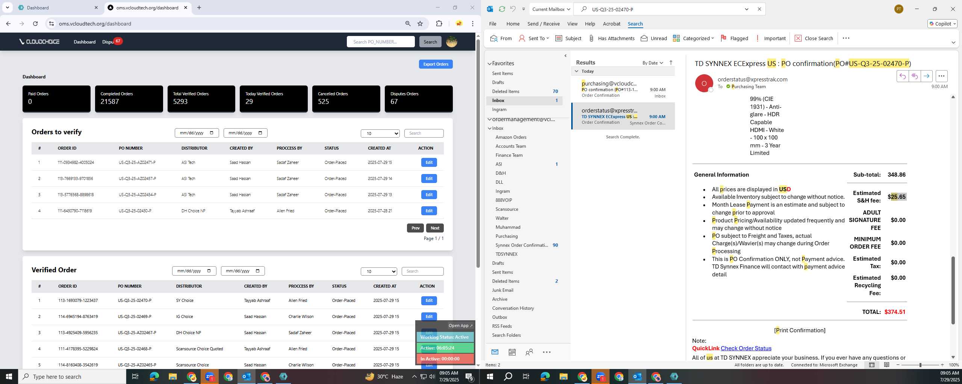The width and height of the screenshot is (962, 384).
Task: Open the By Date sort dropdown
Action: [x=653, y=63]
